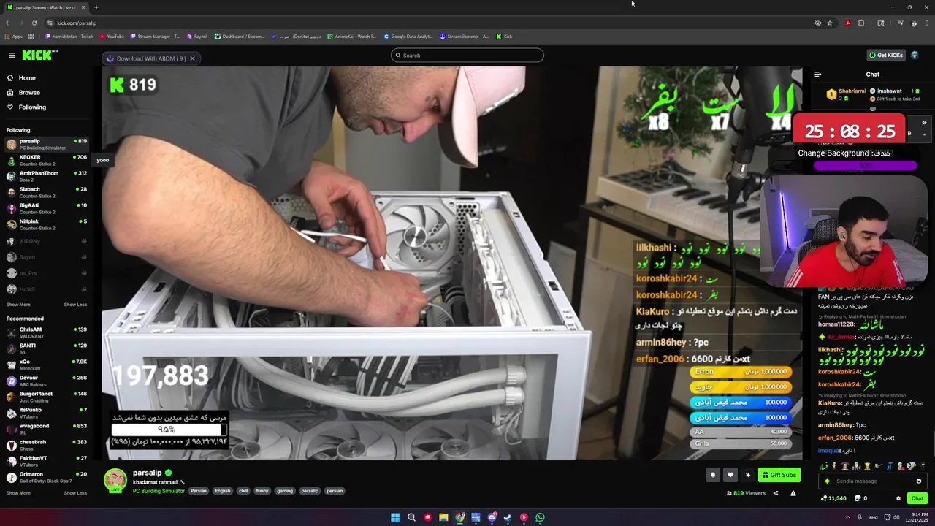Click into the Kick Search box
Image resolution: width=935 pixels, height=526 pixels.
click(467, 56)
